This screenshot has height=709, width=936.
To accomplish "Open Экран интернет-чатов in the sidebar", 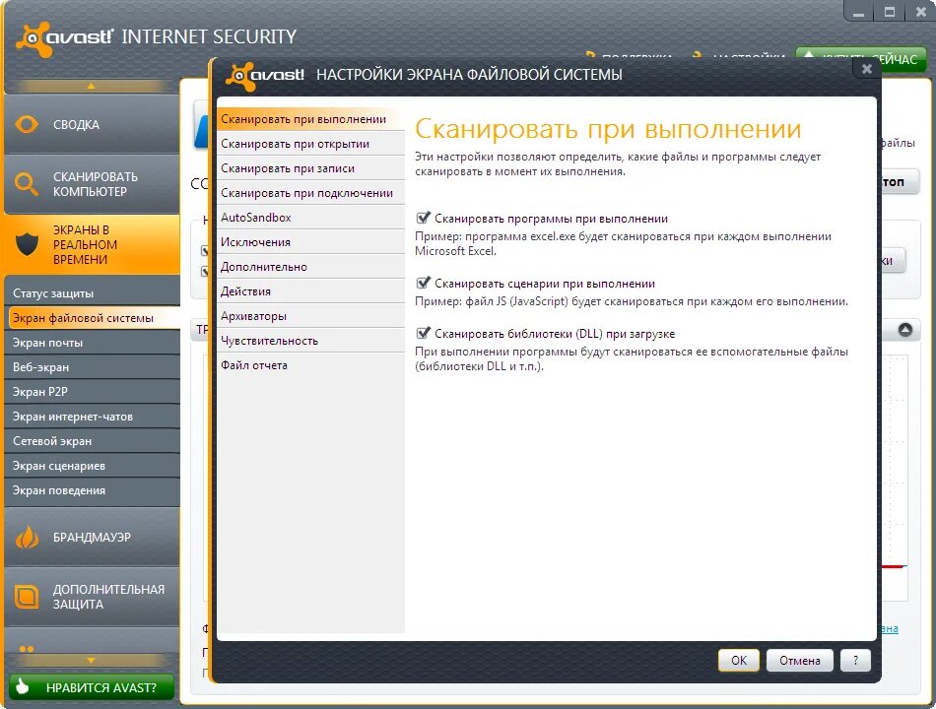I will 92,417.
